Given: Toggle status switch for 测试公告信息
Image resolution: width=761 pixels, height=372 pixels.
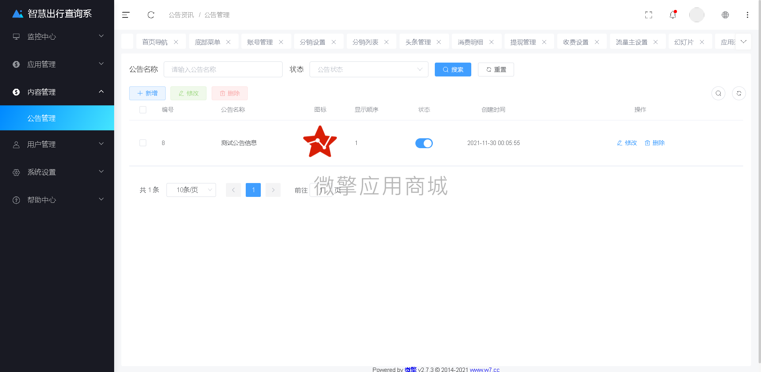Looking at the screenshot, I should pos(424,143).
